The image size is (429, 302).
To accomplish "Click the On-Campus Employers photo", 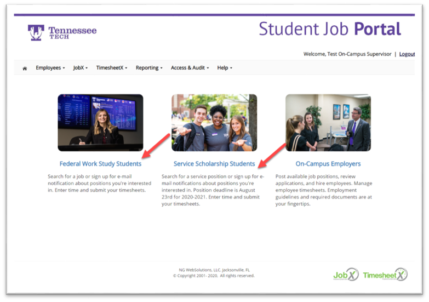I will pos(328,122).
